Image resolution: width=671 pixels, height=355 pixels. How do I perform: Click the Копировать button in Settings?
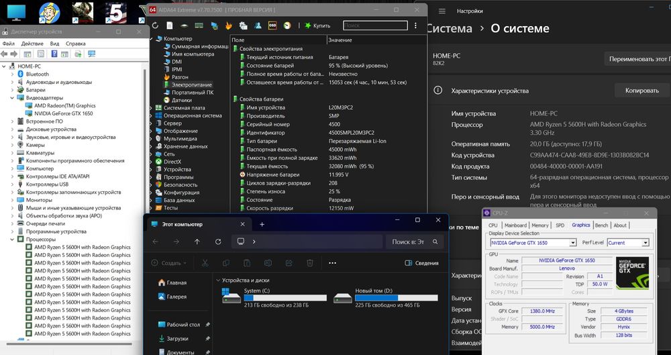[641, 91]
